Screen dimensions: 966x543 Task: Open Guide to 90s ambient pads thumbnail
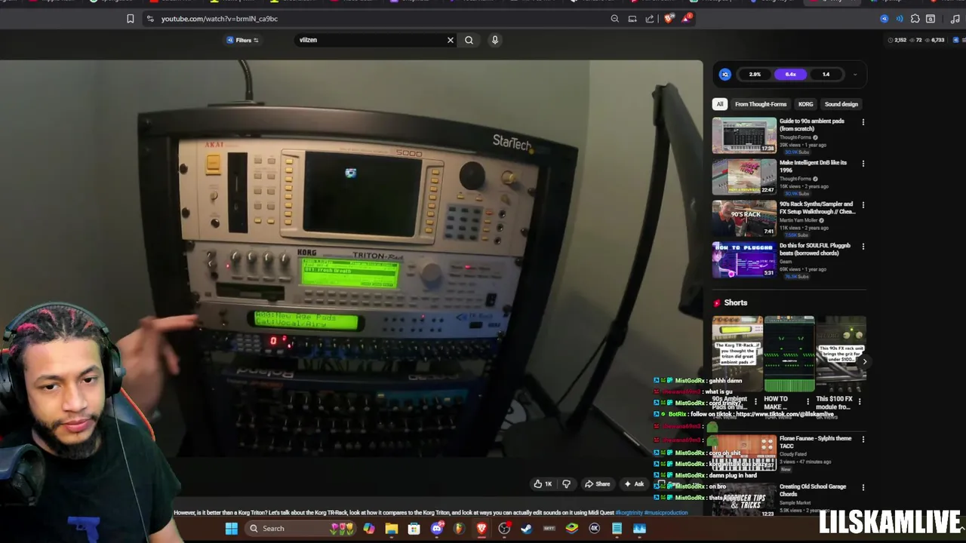[x=744, y=135]
